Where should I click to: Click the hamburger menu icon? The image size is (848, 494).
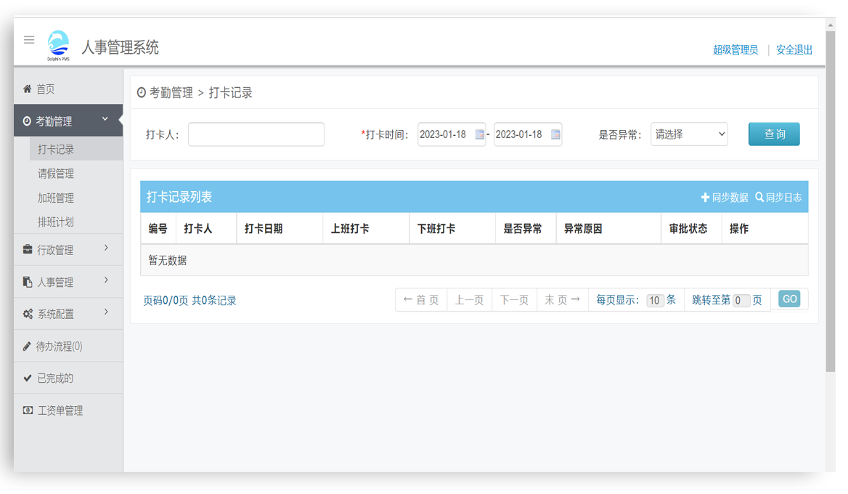pos(29,40)
